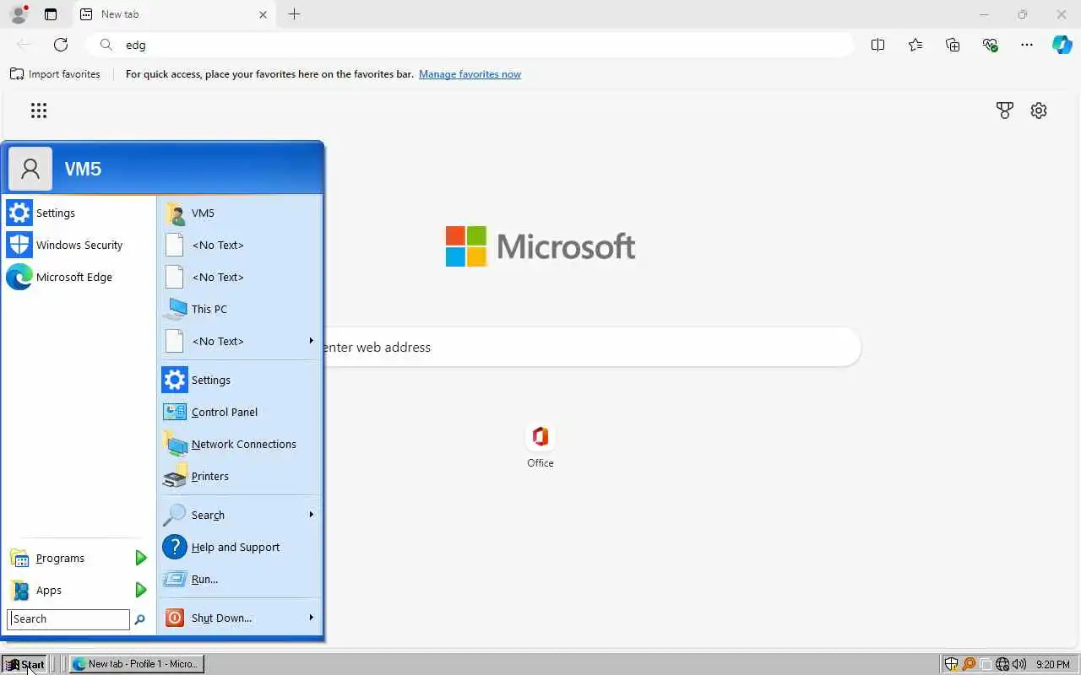
Task: Open Help and Support
Action: click(x=241, y=547)
